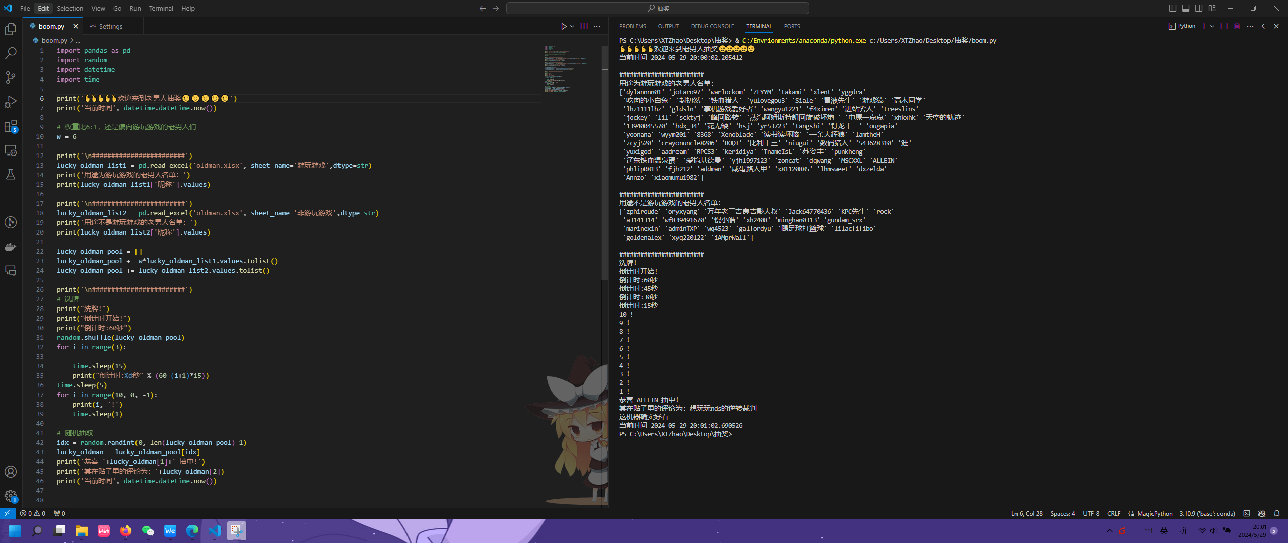Click the boom.py breadcrumb item
1288x543 pixels.
[x=54, y=40]
